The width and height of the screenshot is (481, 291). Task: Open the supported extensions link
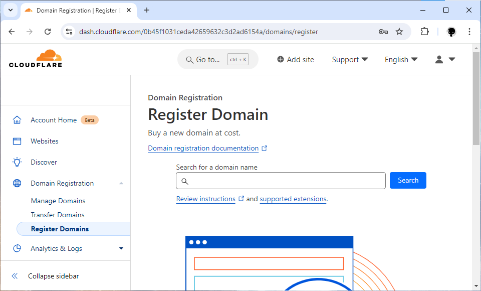(293, 199)
